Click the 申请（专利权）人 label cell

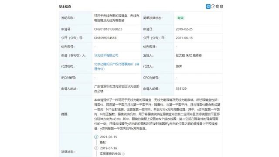(75, 55)
